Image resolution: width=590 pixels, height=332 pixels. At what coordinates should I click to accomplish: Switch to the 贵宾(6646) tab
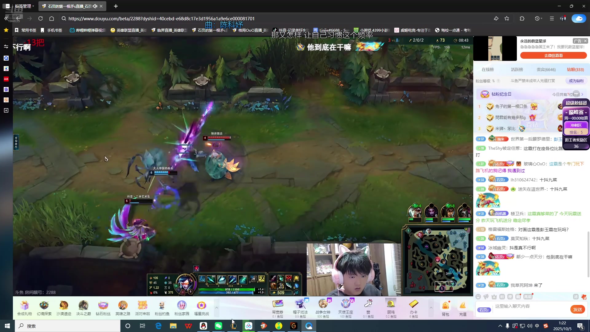coord(546,70)
